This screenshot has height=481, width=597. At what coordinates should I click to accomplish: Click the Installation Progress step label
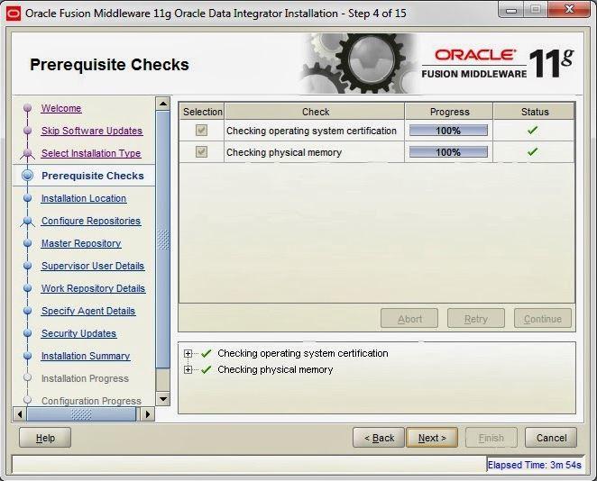85,378
